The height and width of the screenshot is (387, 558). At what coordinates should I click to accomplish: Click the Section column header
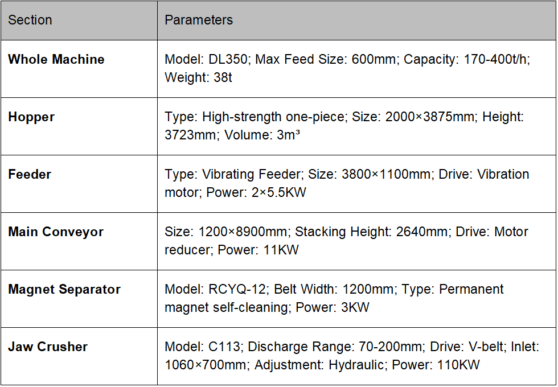(x=30, y=20)
